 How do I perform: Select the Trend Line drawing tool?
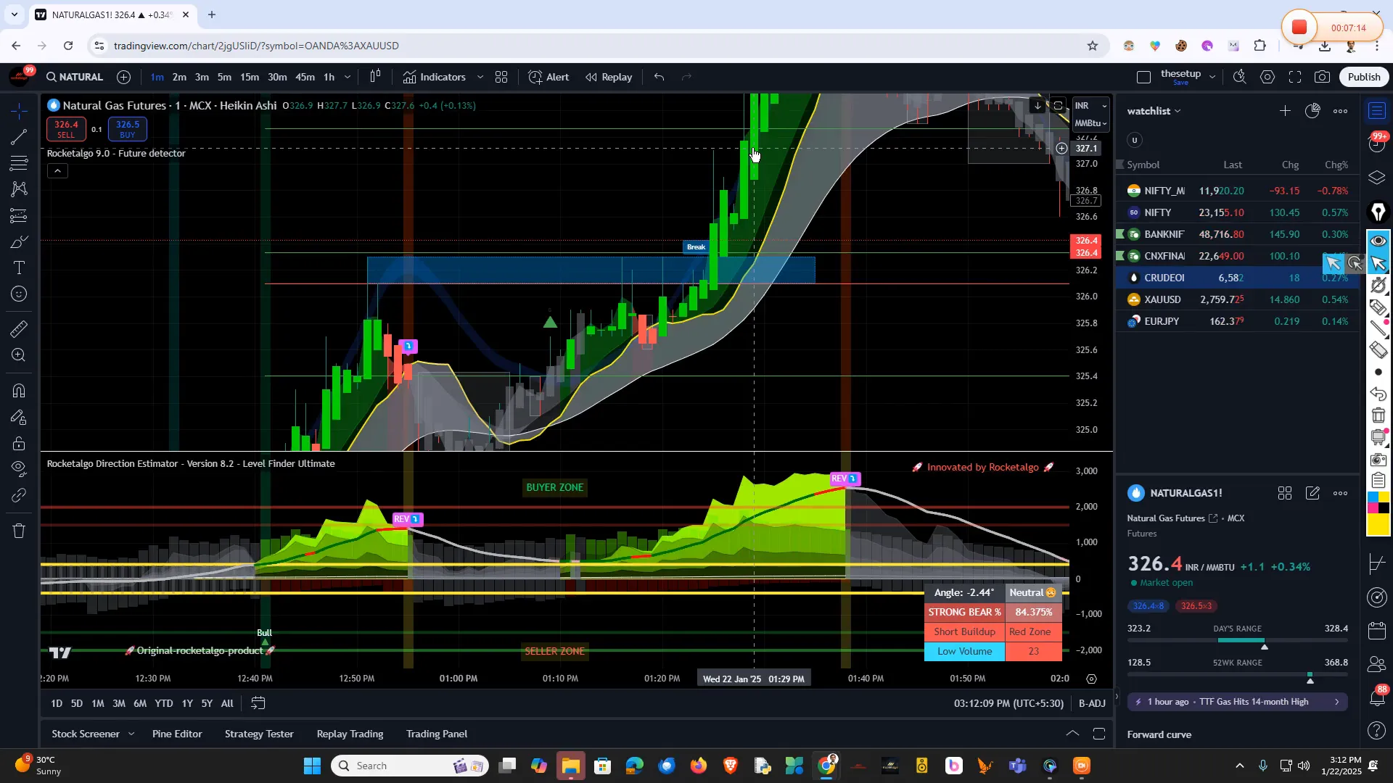(x=20, y=136)
